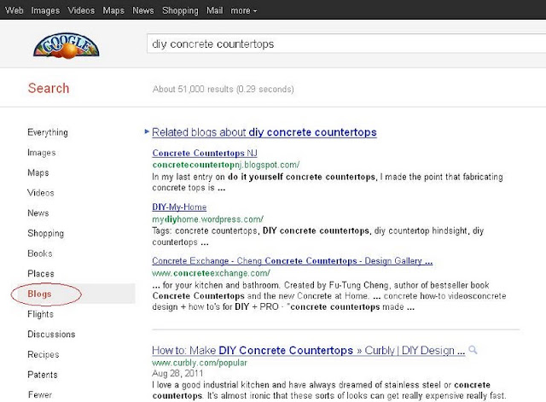Open Images in the top navigation bar
Screen dimensions: 546x402
coord(45,11)
